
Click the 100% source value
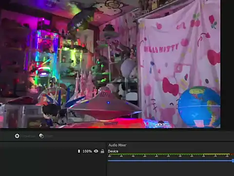point(87,151)
